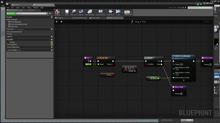Toggle Running checkbox on the upper-right Return Node
Screen dimensions: 220x123
point(210,65)
